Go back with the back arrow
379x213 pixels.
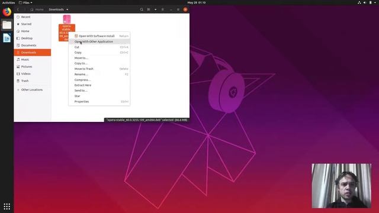point(18,9)
